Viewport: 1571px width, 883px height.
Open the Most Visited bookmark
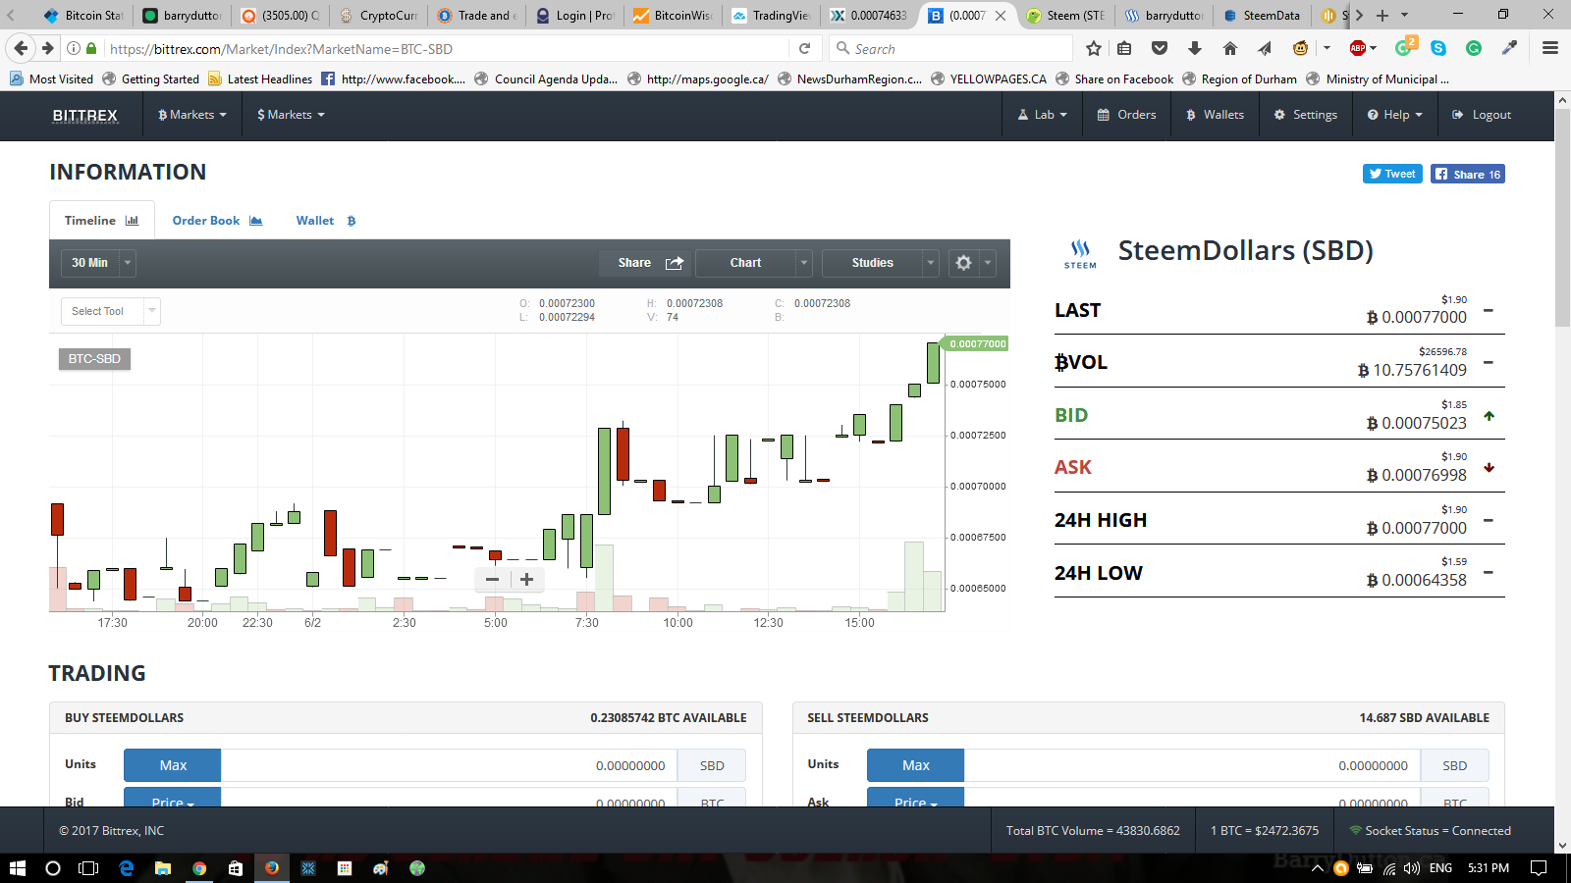coord(51,78)
